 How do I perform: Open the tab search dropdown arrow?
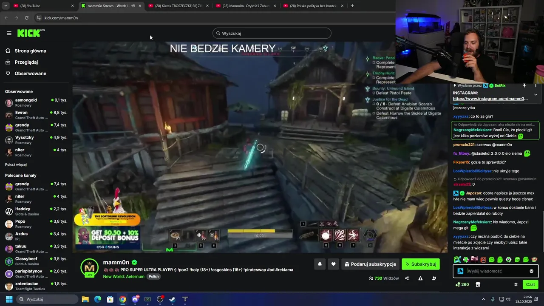tap(6, 6)
